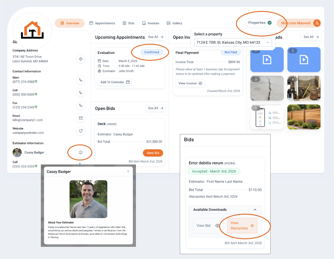Click estimator cell number (555) 555-5555
The image size is (334, 259).
point(23,166)
